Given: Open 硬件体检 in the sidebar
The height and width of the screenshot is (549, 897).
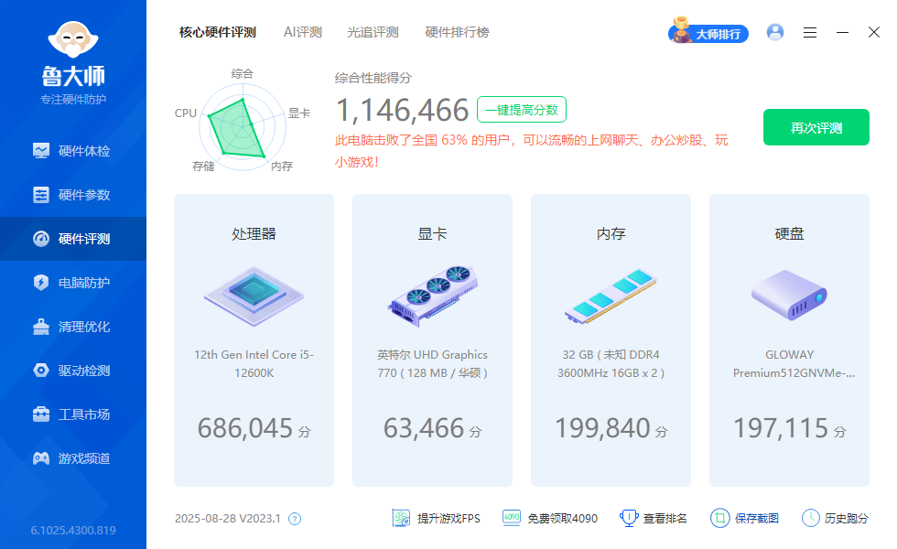Looking at the screenshot, I should click(x=73, y=151).
